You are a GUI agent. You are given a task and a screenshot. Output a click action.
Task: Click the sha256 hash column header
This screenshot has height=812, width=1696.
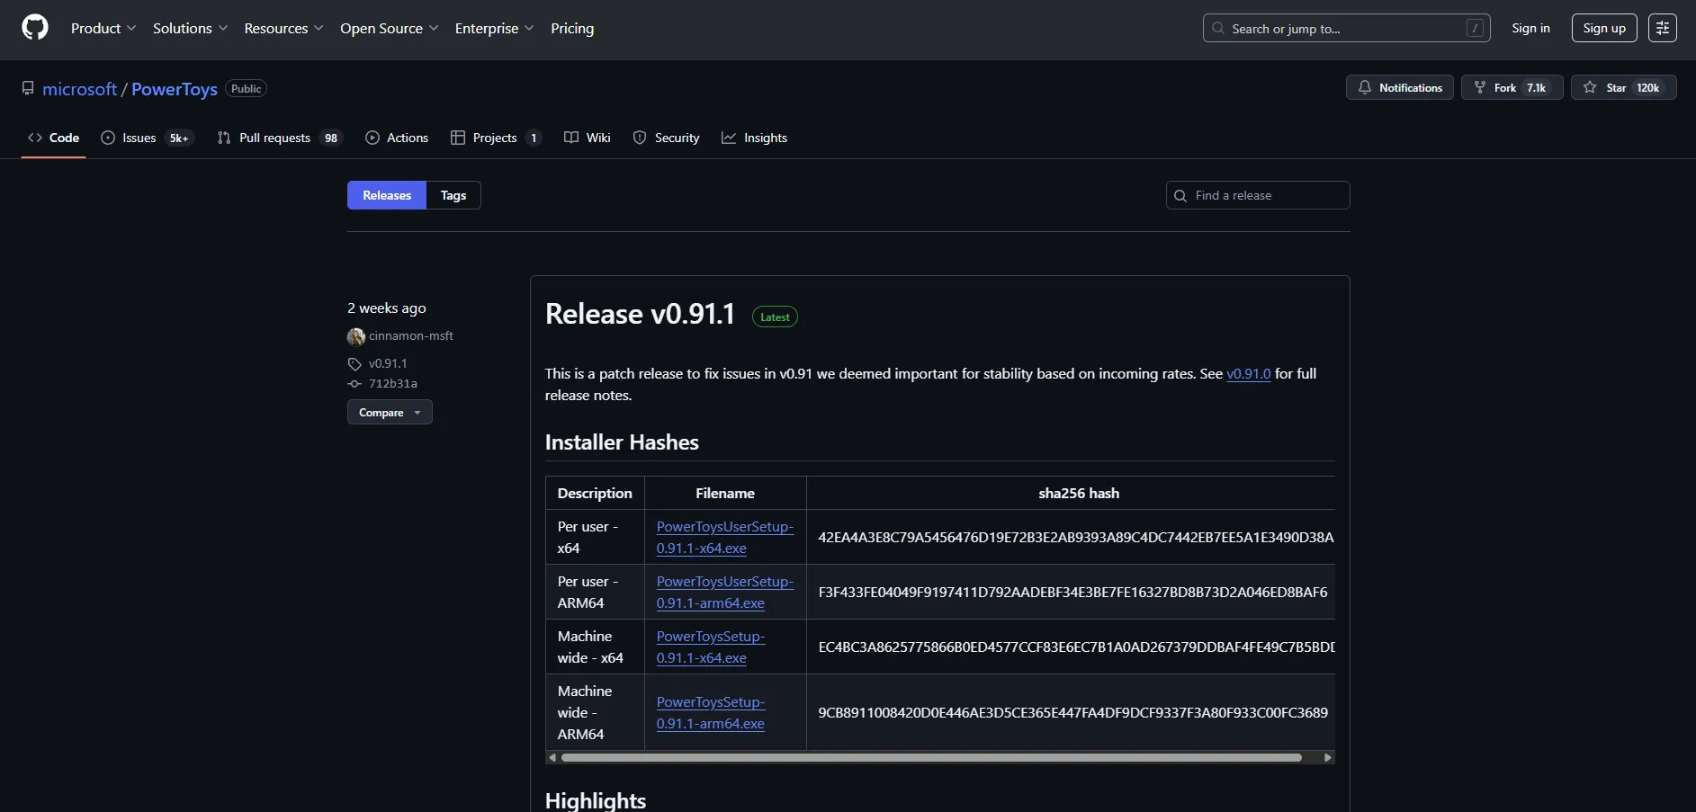pyautogui.click(x=1079, y=493)
